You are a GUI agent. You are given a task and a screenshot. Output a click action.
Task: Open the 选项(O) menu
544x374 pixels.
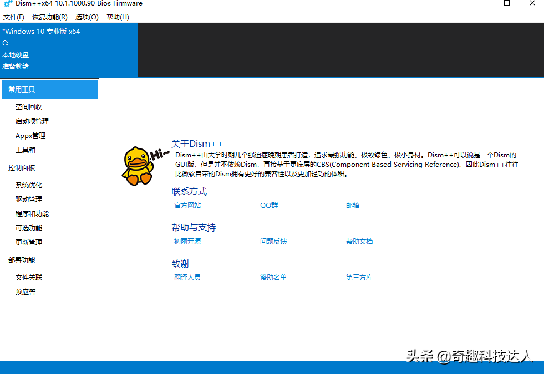86,17
